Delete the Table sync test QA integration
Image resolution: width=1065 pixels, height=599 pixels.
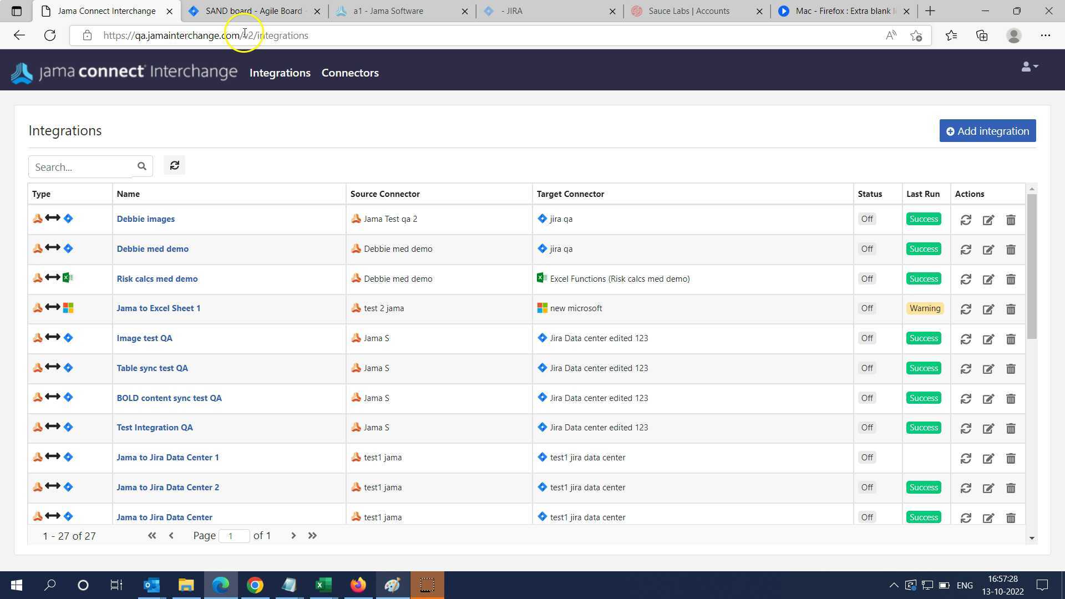(x=1011, y=369)
